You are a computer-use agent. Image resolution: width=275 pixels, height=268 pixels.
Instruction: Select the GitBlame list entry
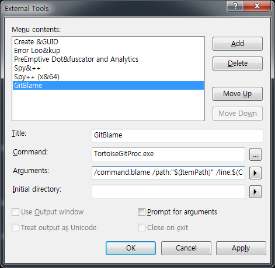coord(108,86)
